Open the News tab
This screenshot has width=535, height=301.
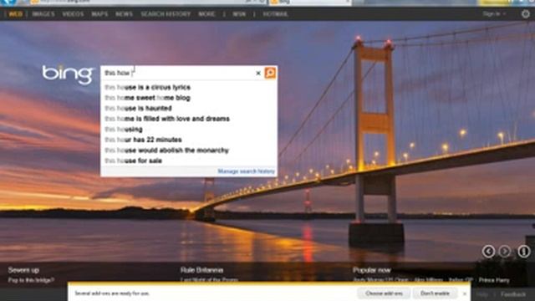pos(124,14)
